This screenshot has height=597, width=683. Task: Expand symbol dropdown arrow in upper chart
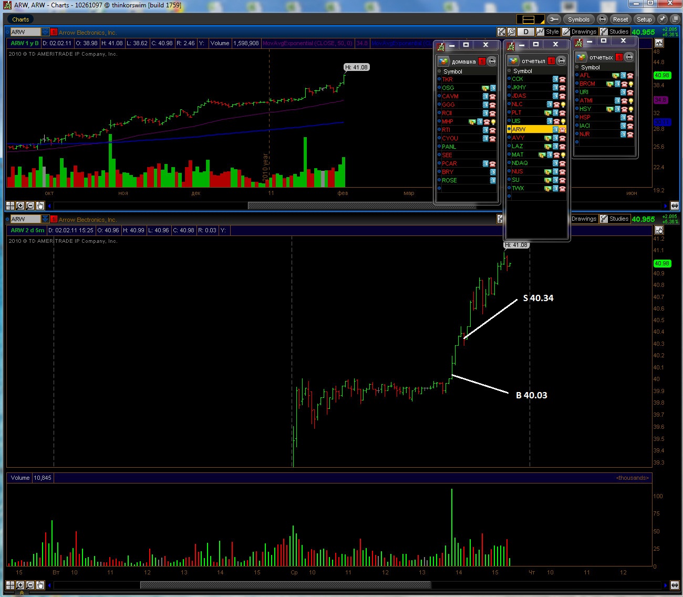[46, 32]
